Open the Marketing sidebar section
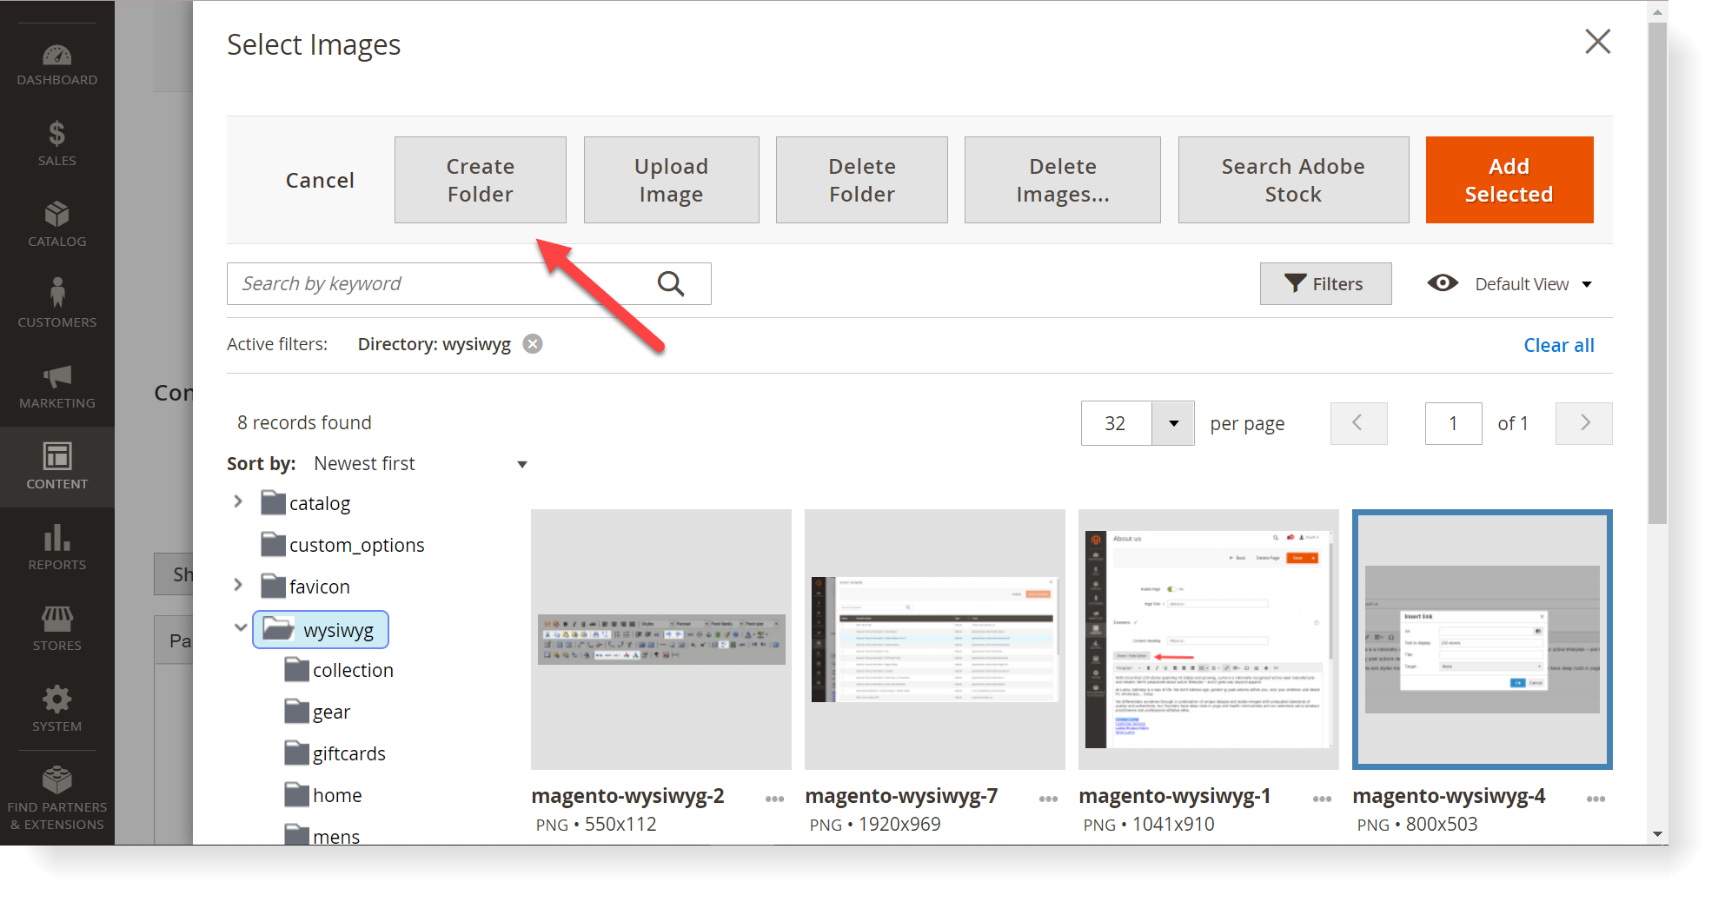Screen dimensions: 1725x902 (x=56, y=386)
